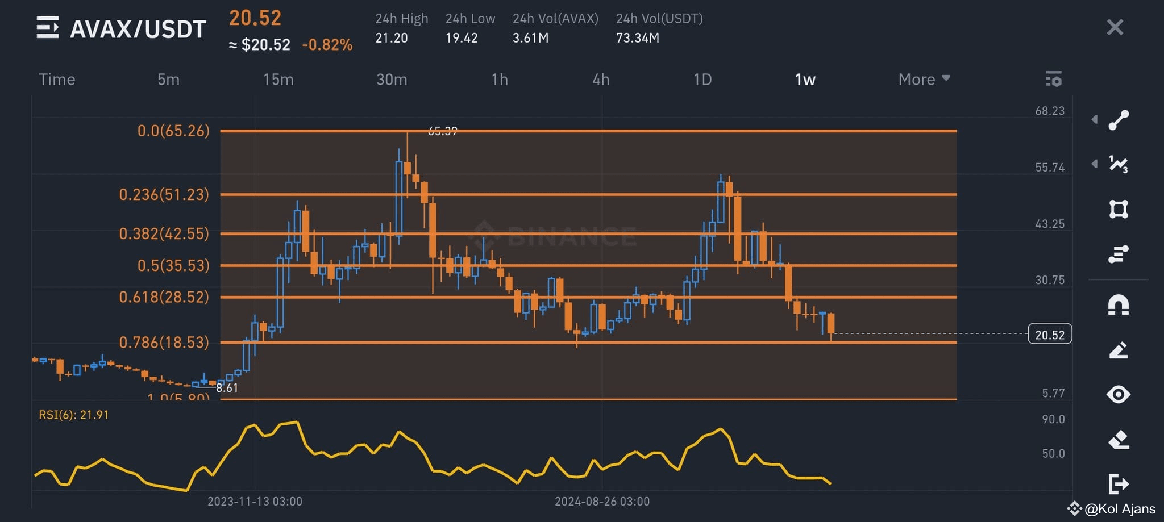This screenshot has width=1164, height=522.
Task: Enable the magnet snap tool
Action: [1119, 304]
